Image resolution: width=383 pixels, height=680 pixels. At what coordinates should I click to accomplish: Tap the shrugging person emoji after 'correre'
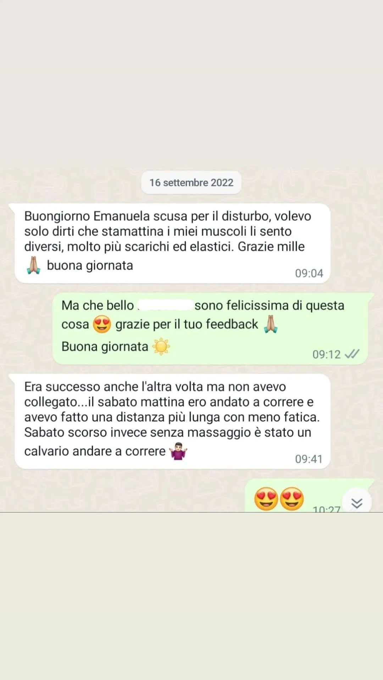178,451
